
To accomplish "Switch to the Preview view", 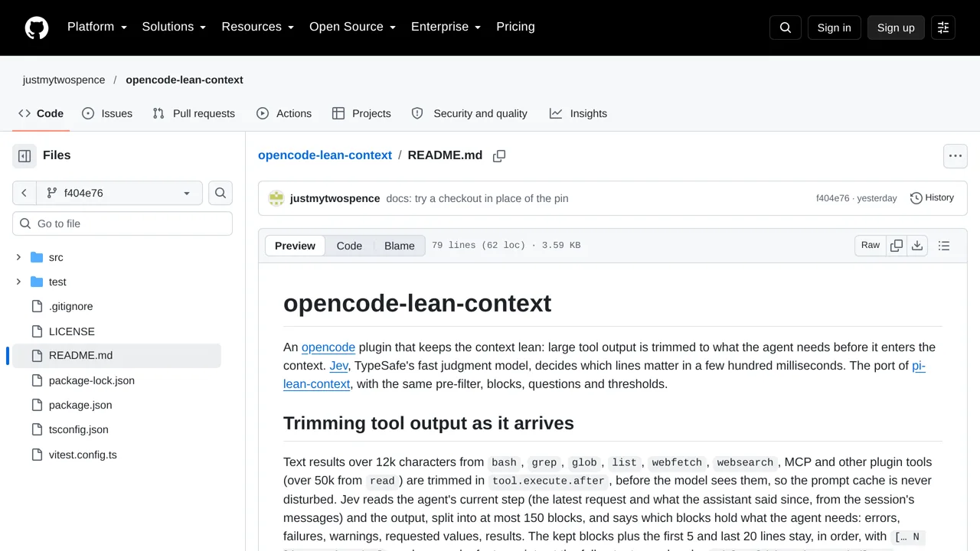I will (x=295, y=246).
